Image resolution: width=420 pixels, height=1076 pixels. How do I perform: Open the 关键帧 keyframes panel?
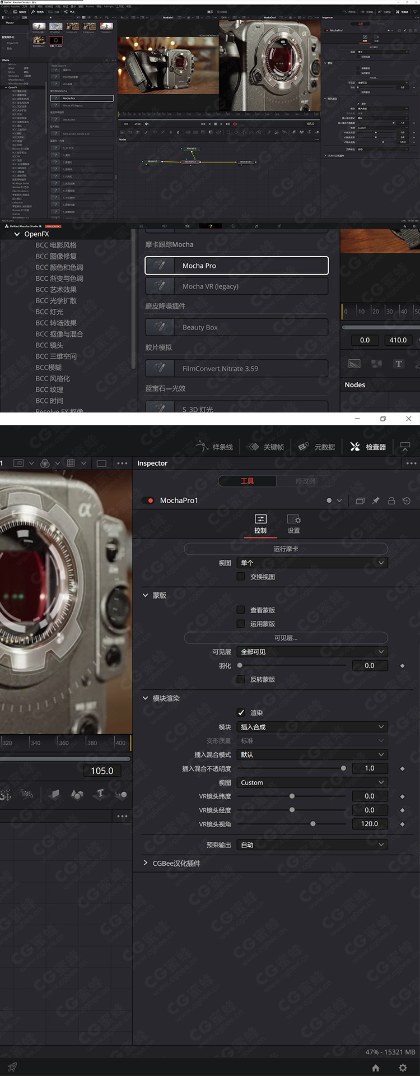pyautogui.click(x=266, y=447)
